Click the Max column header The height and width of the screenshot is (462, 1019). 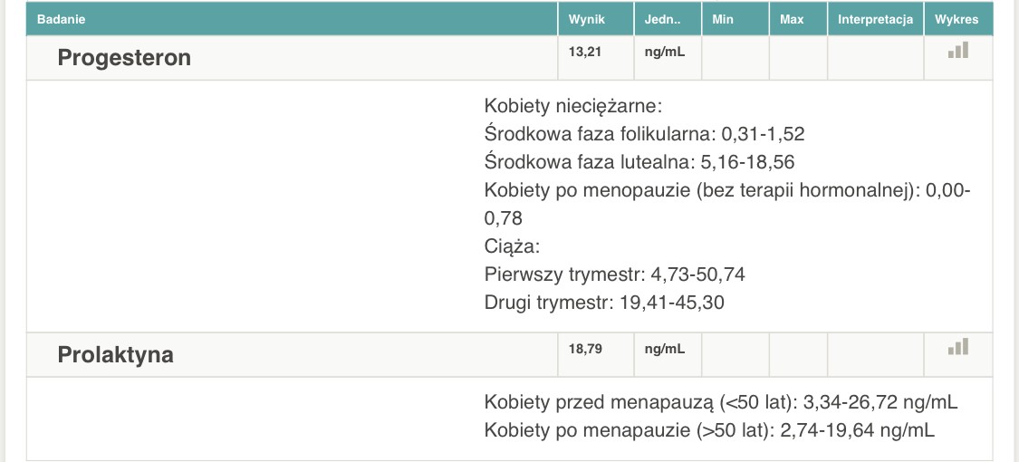[x=792, y=19]
